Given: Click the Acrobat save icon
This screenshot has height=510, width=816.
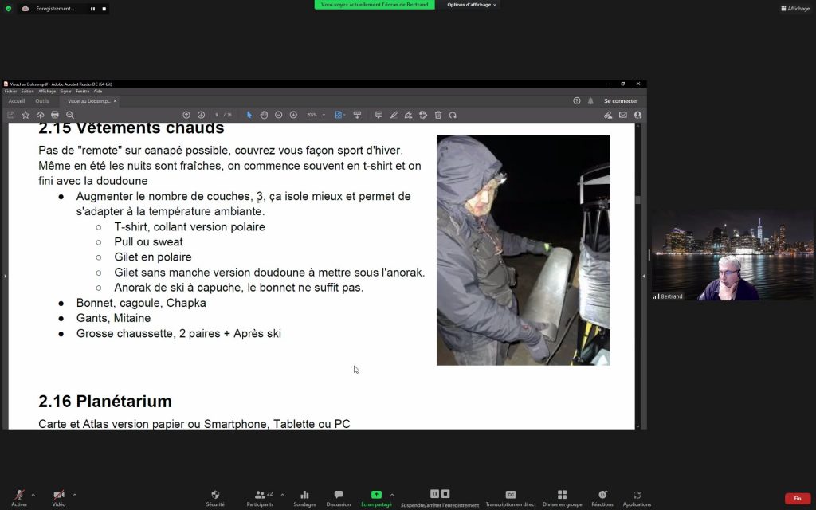Looking at the screenshot, I should pos(11,115).
